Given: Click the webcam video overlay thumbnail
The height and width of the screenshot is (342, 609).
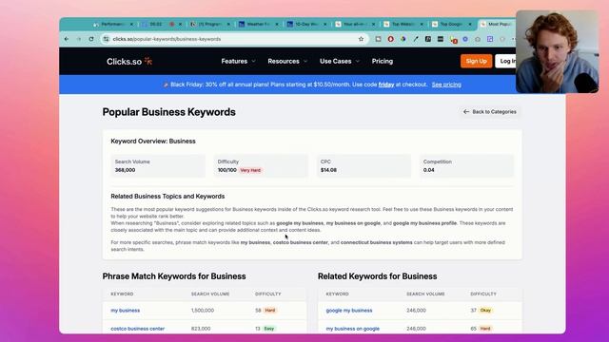Looking at the screenshot, I should 557,51.
